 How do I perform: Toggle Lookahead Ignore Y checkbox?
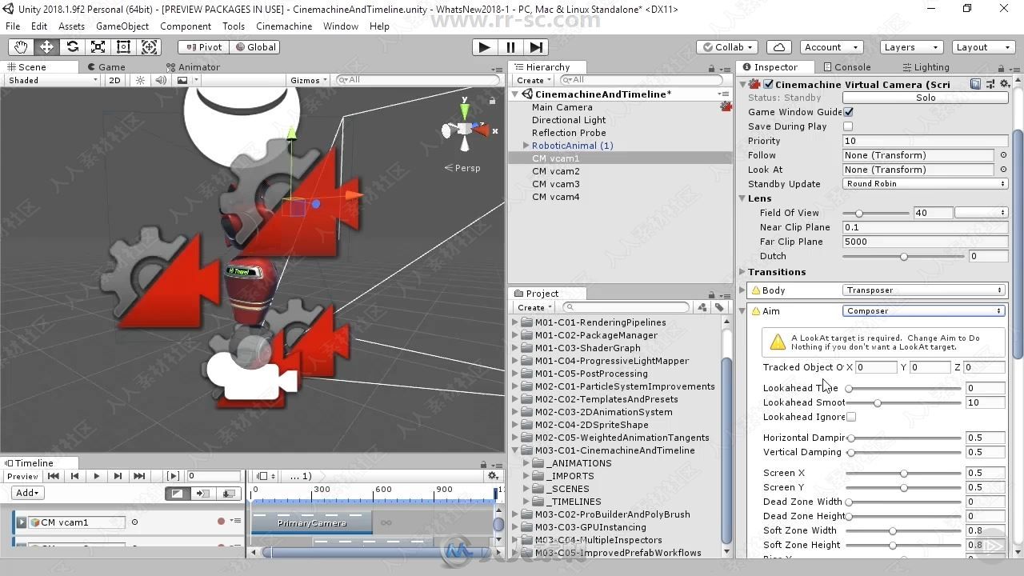point(851,417)
